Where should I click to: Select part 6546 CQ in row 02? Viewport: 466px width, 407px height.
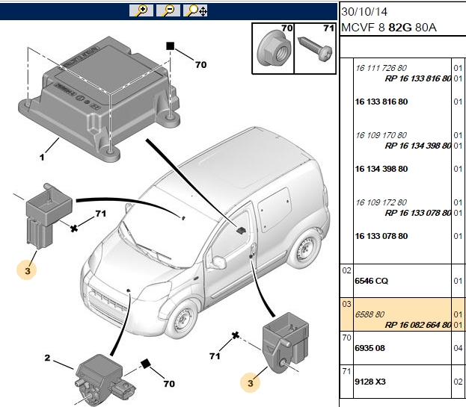point(371,281)
